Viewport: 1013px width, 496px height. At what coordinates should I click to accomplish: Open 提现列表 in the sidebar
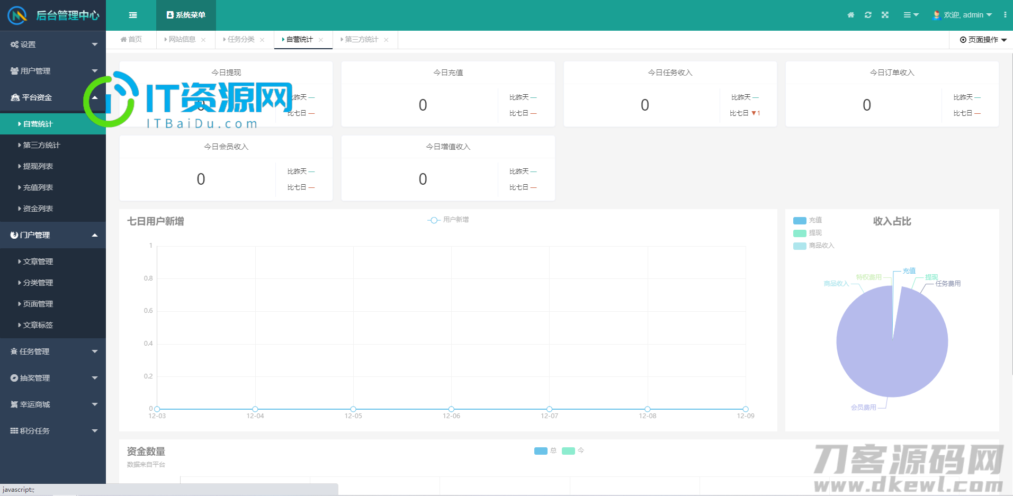pyautogui.click(x=53, y=166)
